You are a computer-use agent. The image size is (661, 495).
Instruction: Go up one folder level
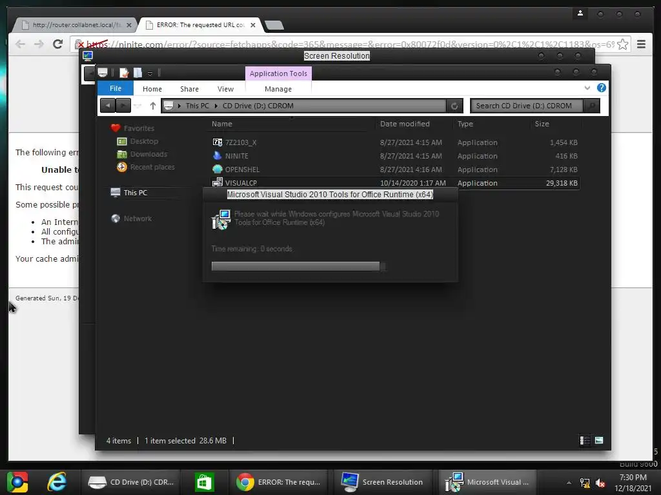(152, 106)
